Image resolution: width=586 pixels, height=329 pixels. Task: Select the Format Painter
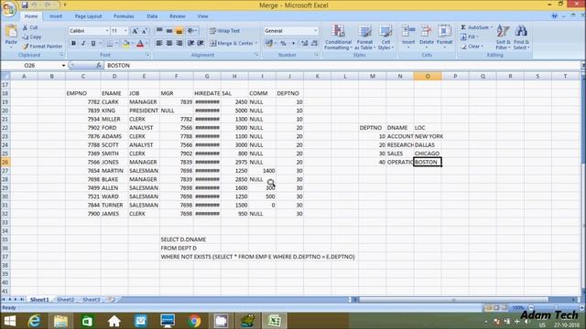[x=42, y=47]
